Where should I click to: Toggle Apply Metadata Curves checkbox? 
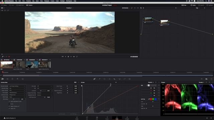coord(9,101)
